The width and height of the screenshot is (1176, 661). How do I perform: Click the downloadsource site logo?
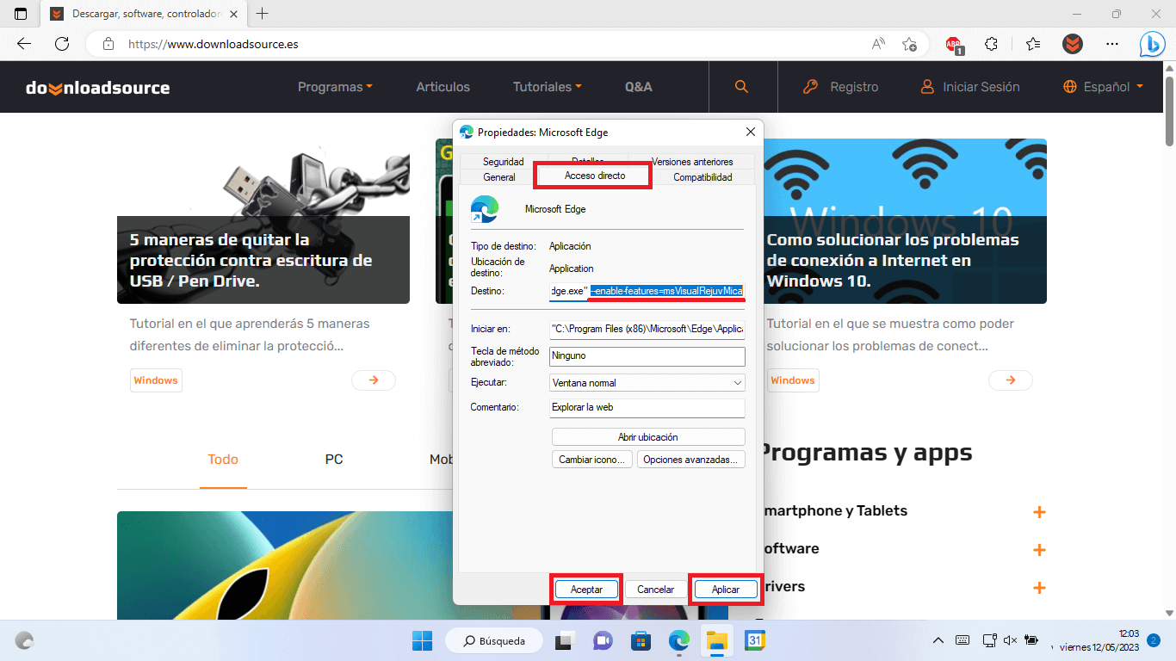coord(97,87)
